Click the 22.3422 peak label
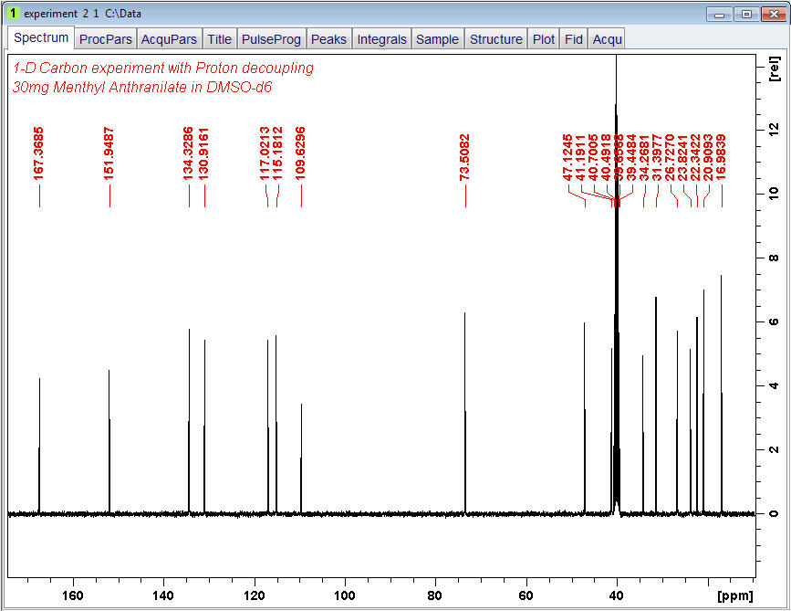Image resolution: width=791 pixels, height=611 pixels. click(695, 157)
